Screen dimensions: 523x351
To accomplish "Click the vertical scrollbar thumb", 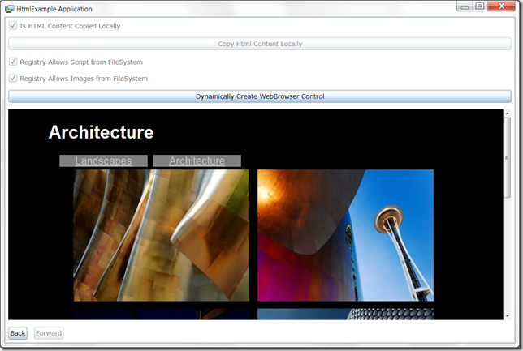I will [508, 157].
